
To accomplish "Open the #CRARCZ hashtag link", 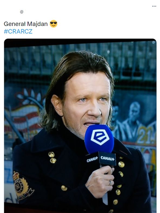I will (18, 31).
